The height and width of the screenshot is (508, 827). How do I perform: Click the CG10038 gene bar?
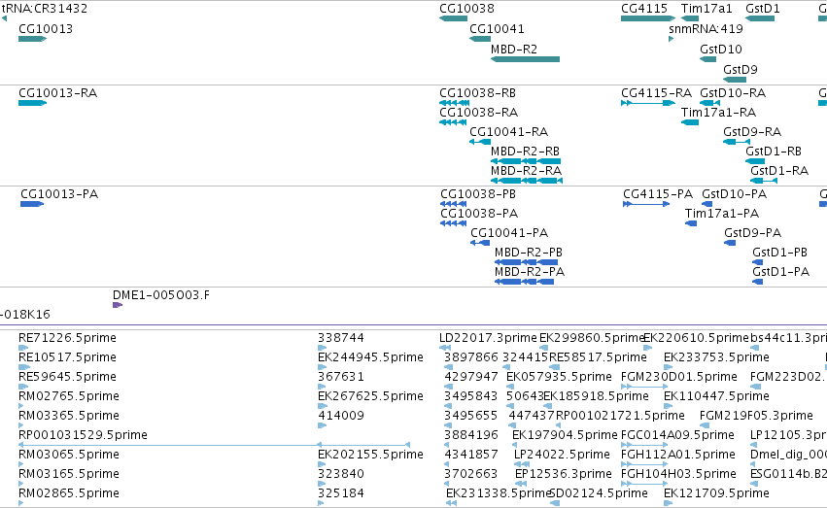pyautogui.click(x=453, y=18)
